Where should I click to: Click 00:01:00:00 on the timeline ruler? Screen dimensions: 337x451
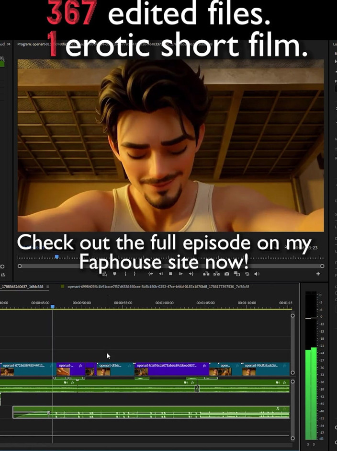pos(164,303)
